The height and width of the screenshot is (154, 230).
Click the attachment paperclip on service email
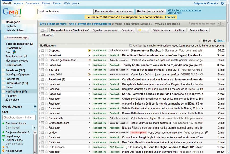[206, 132]
